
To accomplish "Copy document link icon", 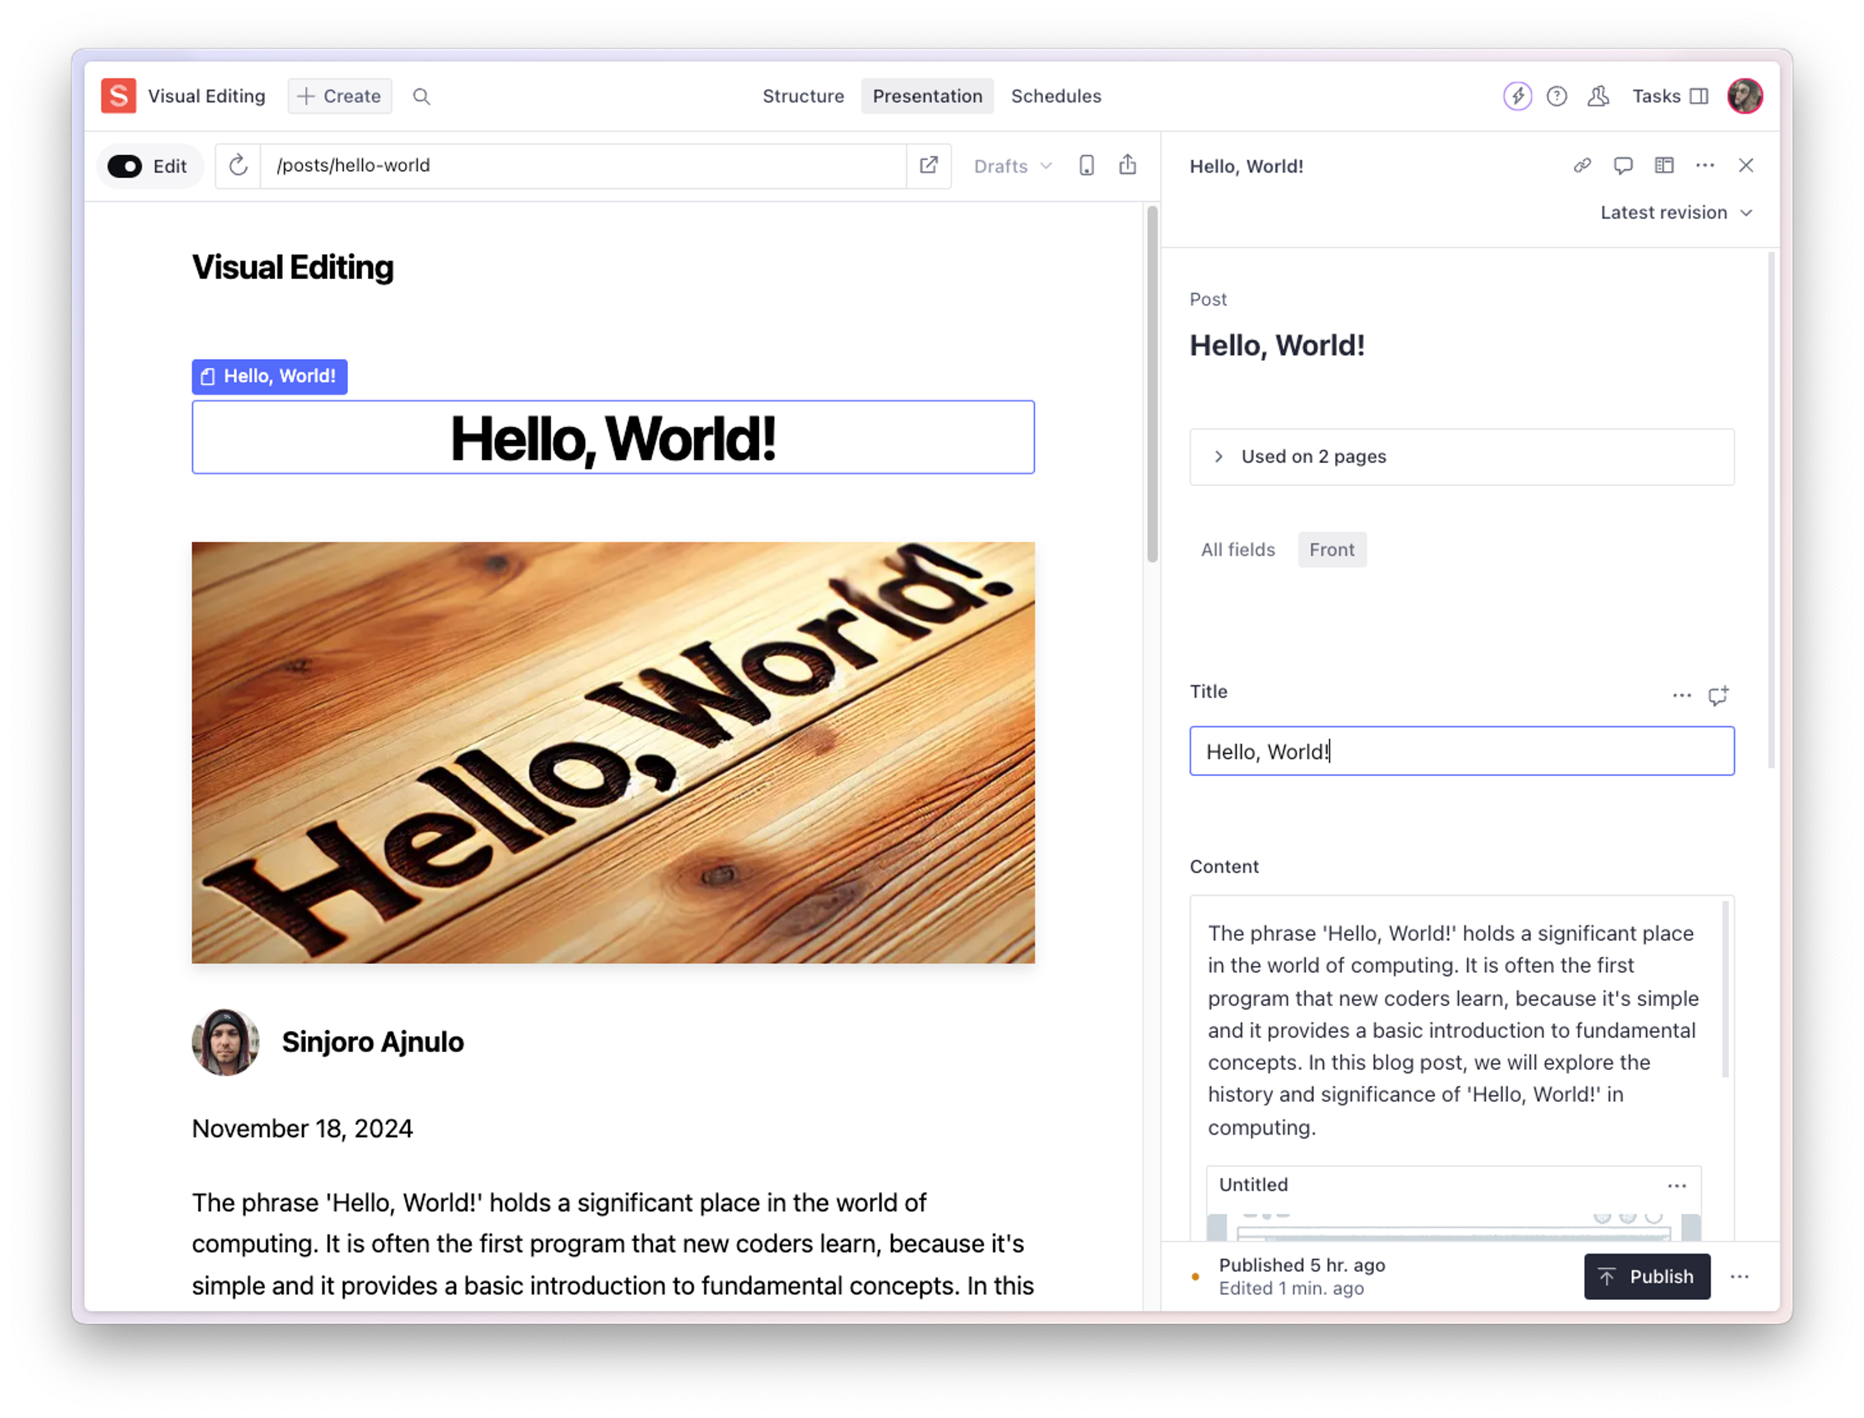I will click(x=1582, y=166).
